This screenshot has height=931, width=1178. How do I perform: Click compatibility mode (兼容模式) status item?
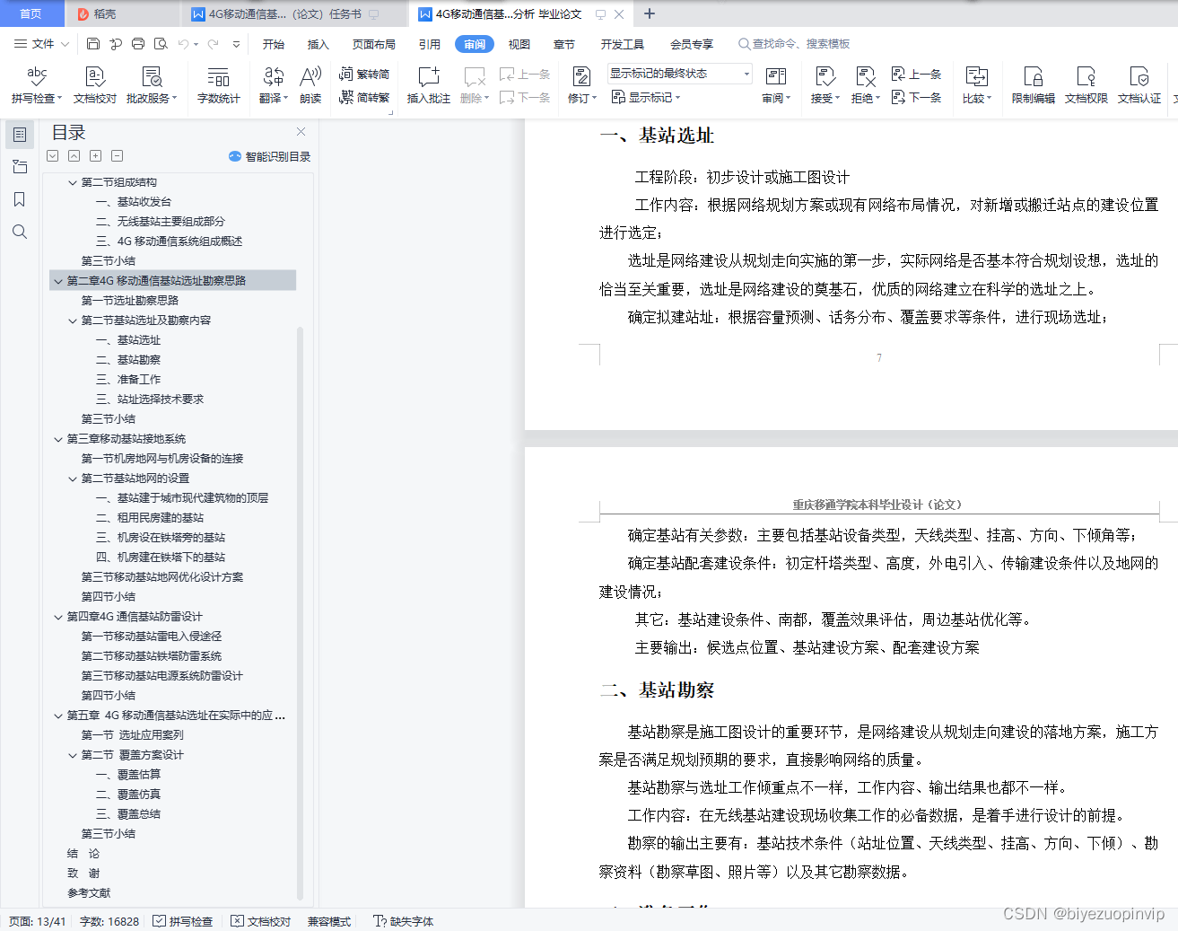(329, 921)
